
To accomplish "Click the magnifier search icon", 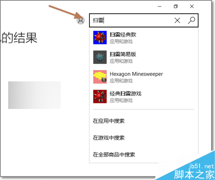I will tap(191, 20).
